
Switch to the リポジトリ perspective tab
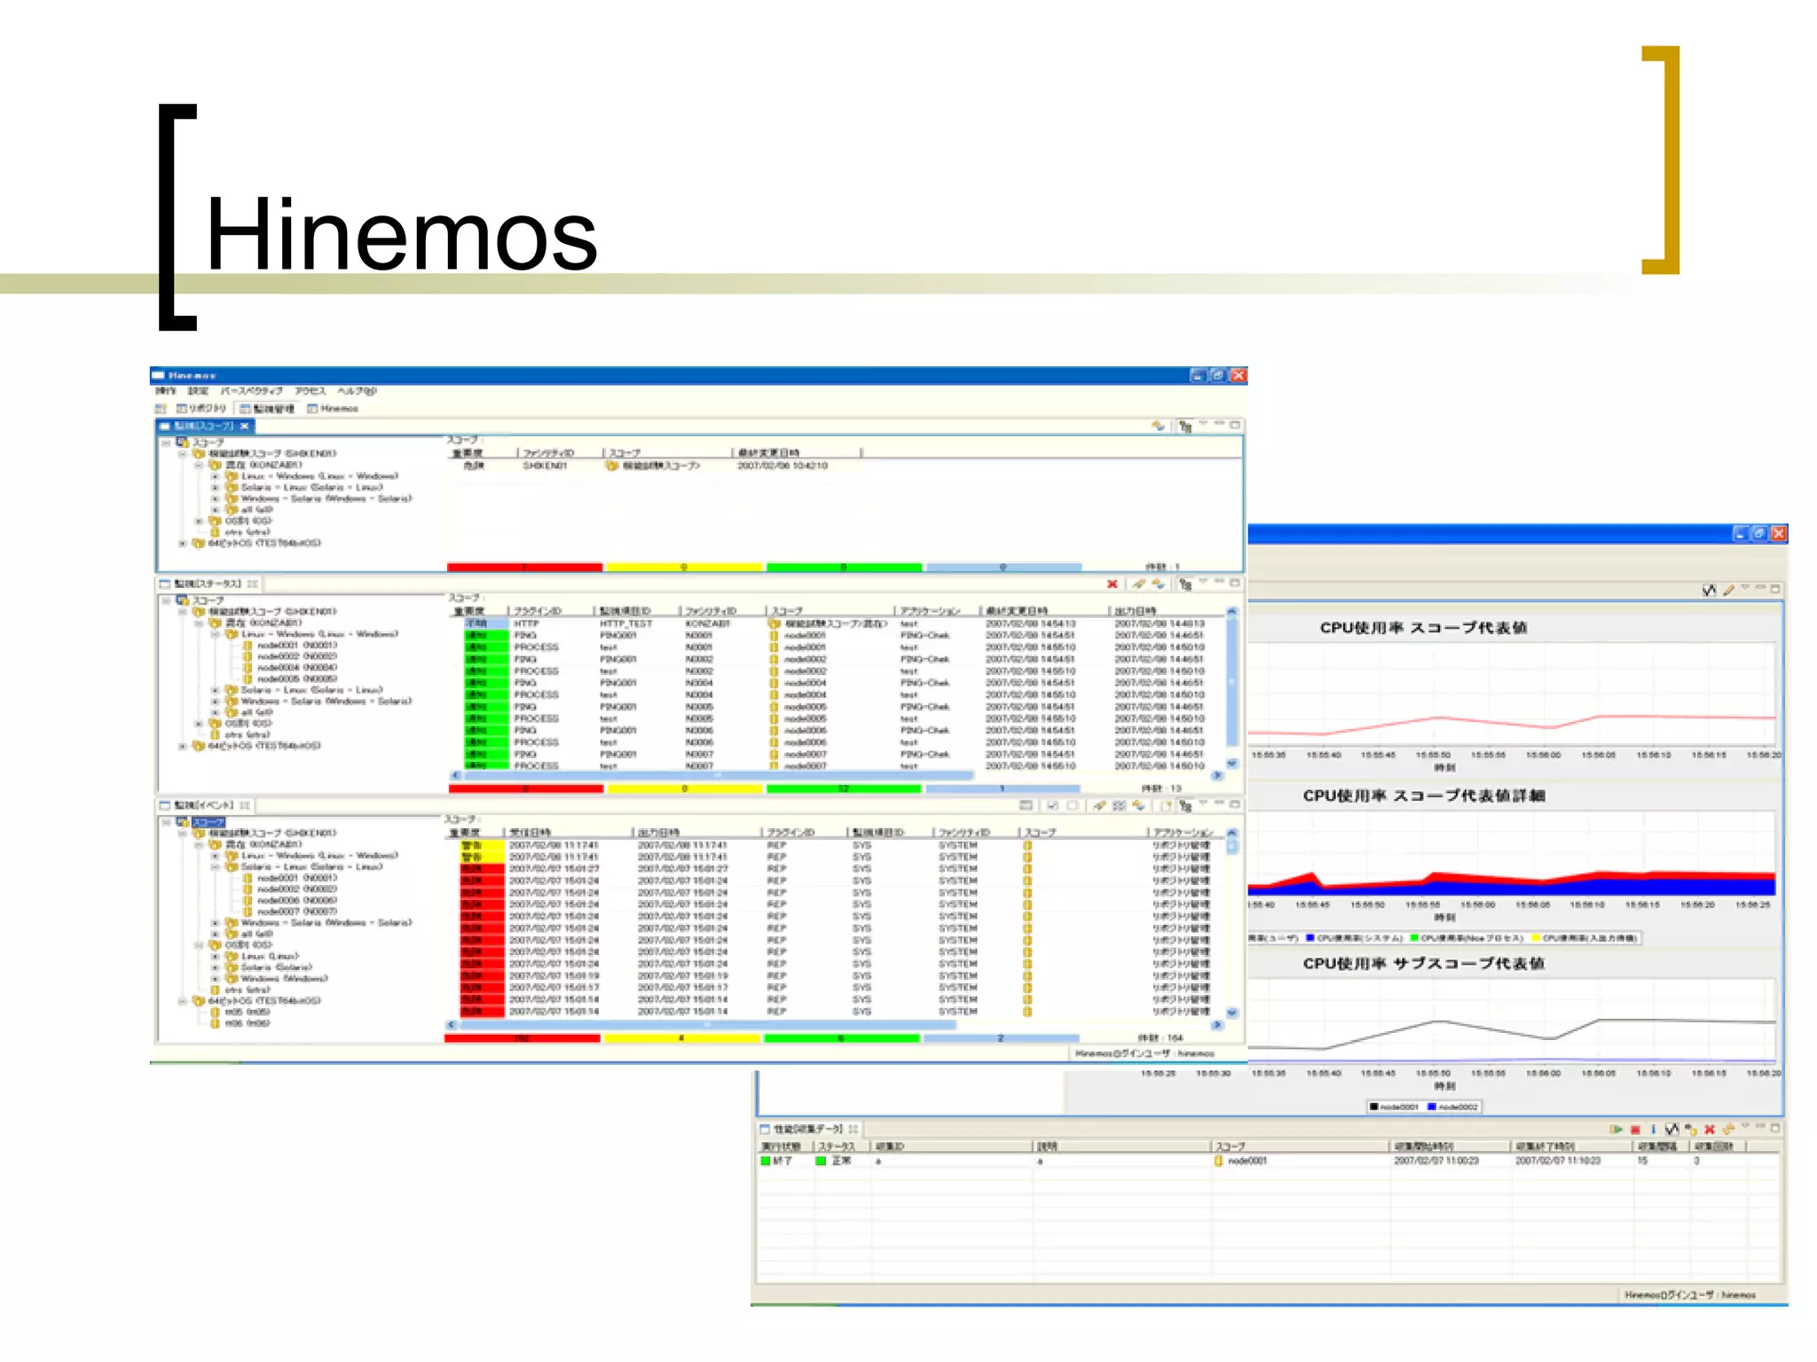click(201, 409)
